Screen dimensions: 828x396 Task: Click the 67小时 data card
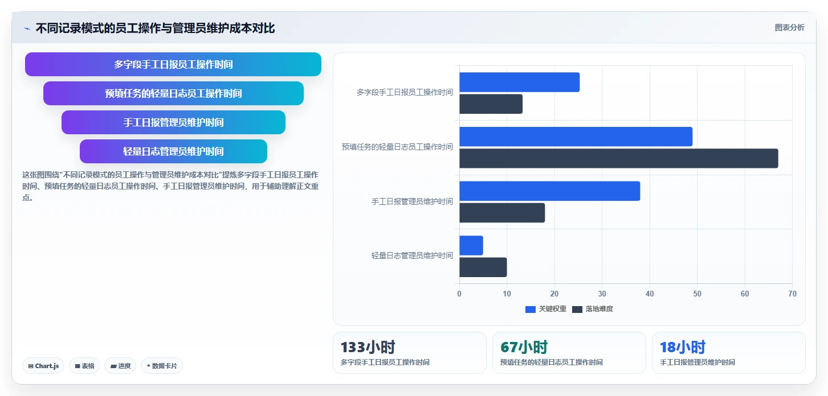pos(569,353)
